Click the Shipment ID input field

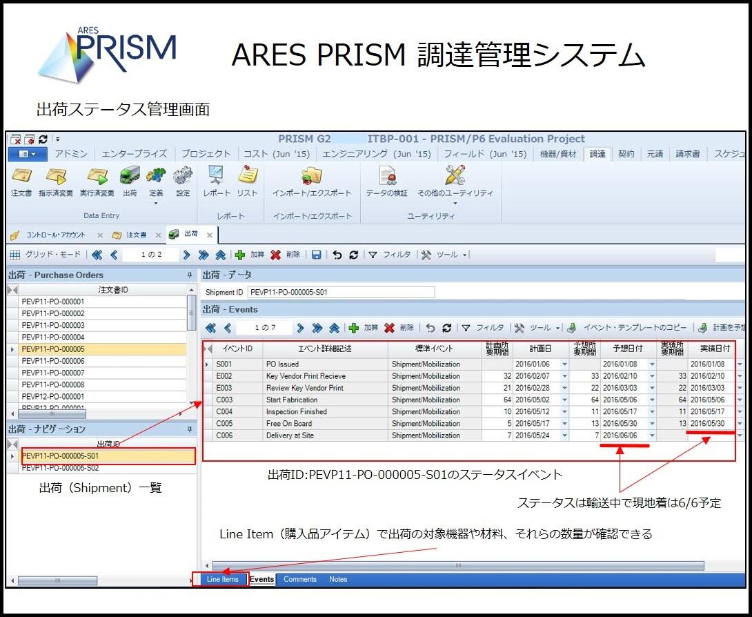tap(341, 292)
